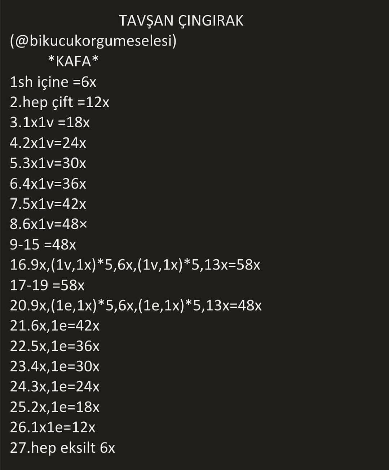Screen dimensions: 389x470
Task: Click line '22.5x,1e=36x'
Action: point(54,347)
